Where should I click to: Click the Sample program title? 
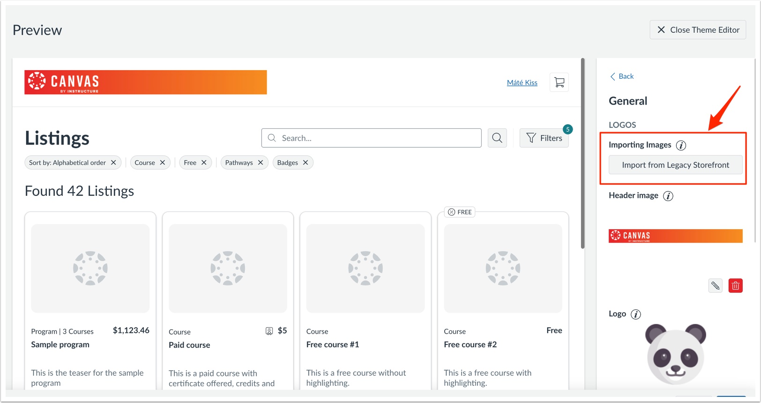point(60,344)
